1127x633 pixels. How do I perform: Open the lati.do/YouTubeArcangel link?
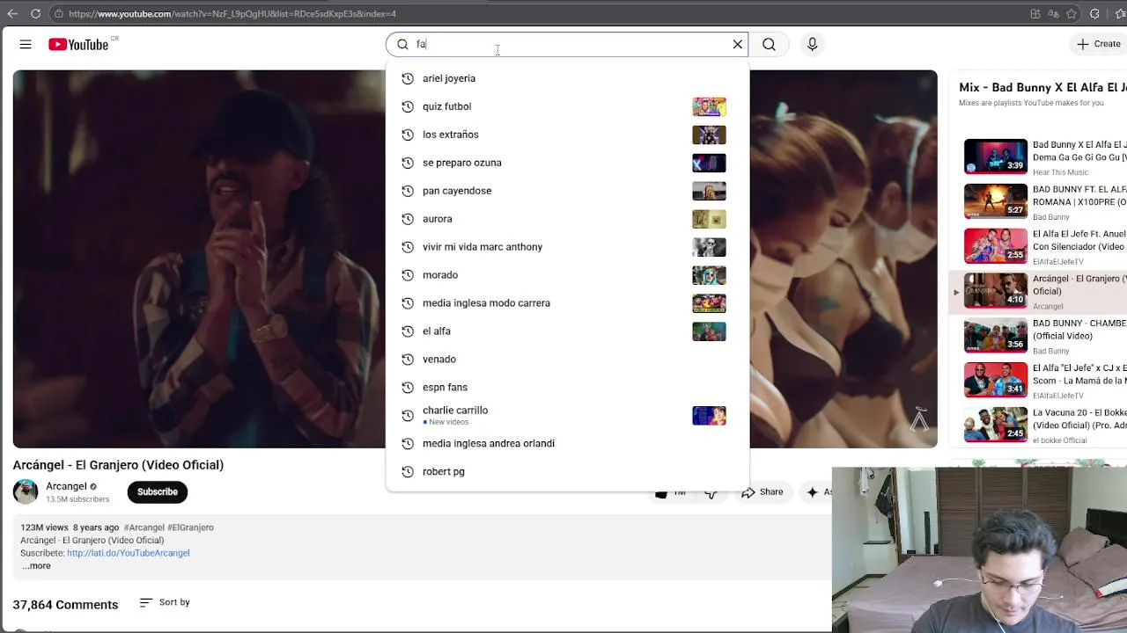(129, 553)
